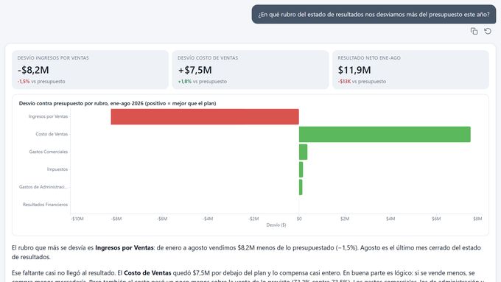This screenshot has width=501, height=282.
Task: Select the Gastos Comerciales green bar
Action: pos(304,152)
